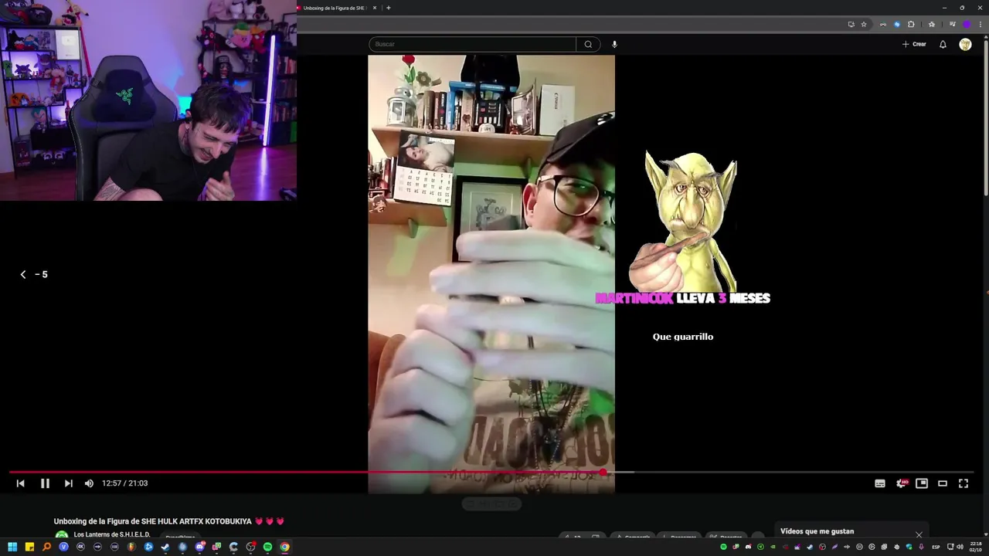Open the blue extension icon in toolbar
The height and width of the screenshot is (556, 989).
pyautogui.click(x=897, y=24)
